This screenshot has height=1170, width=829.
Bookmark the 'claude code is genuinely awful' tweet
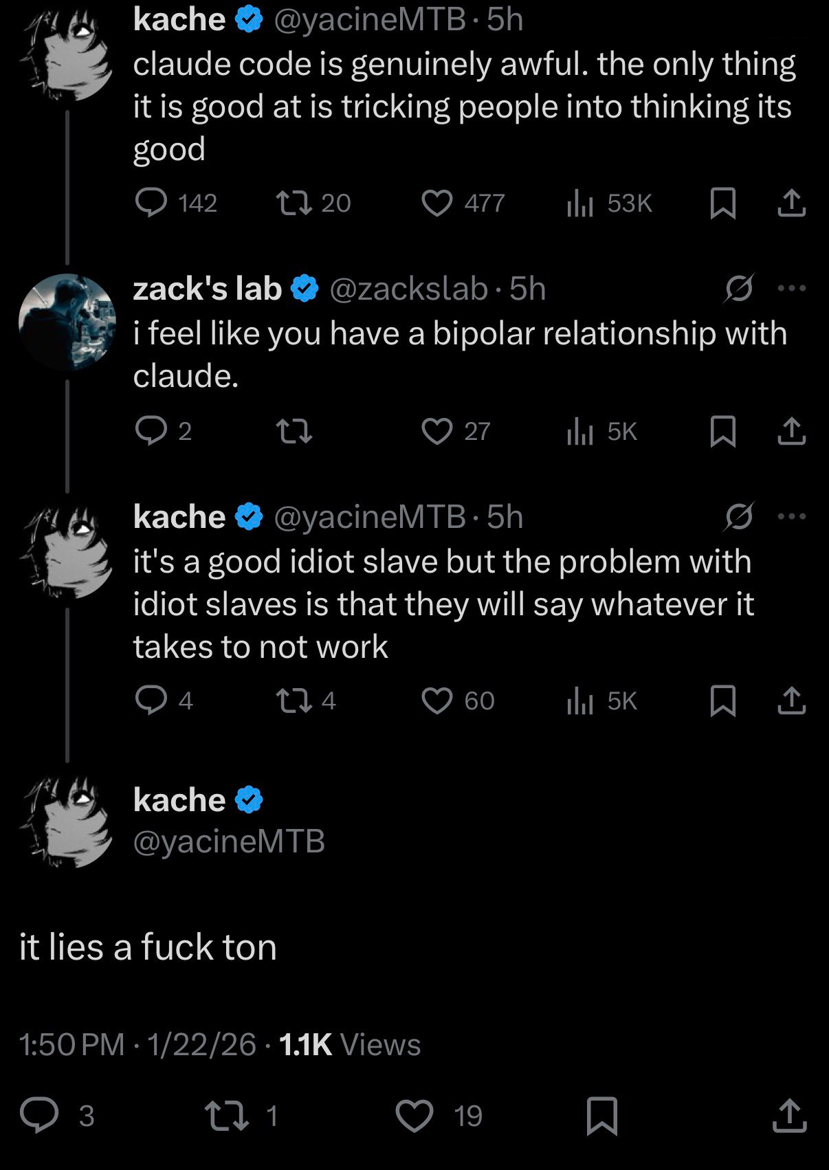tap(723, 203)
